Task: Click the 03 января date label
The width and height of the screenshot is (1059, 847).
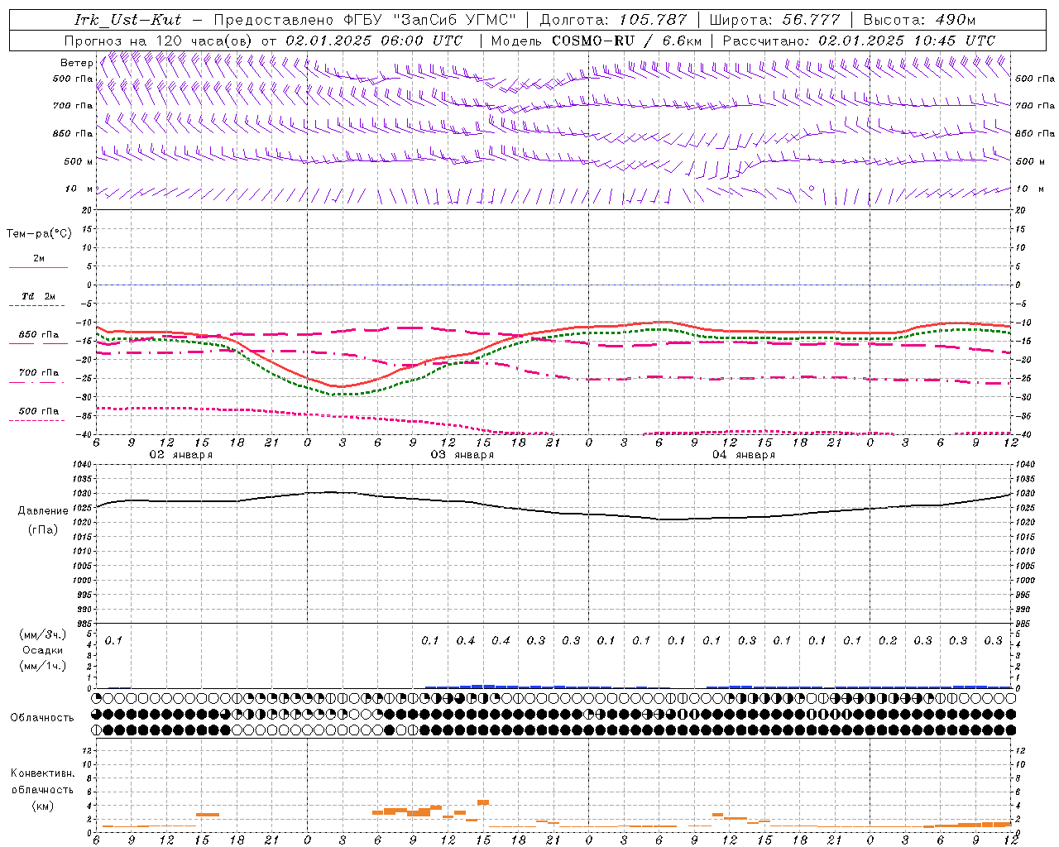Action: click(x=462, y=455)
